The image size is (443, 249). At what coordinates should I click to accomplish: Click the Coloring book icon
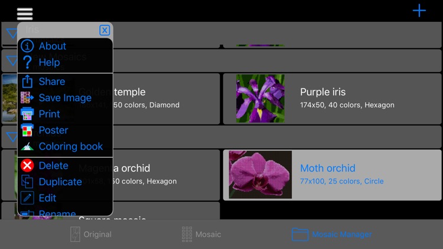(27, 146)
